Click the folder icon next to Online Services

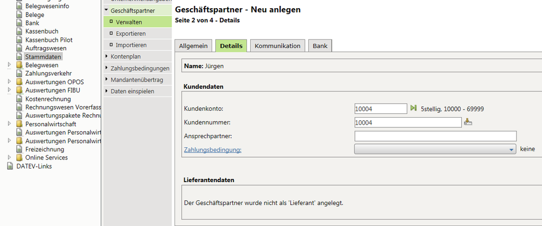(x=19, y=158)
